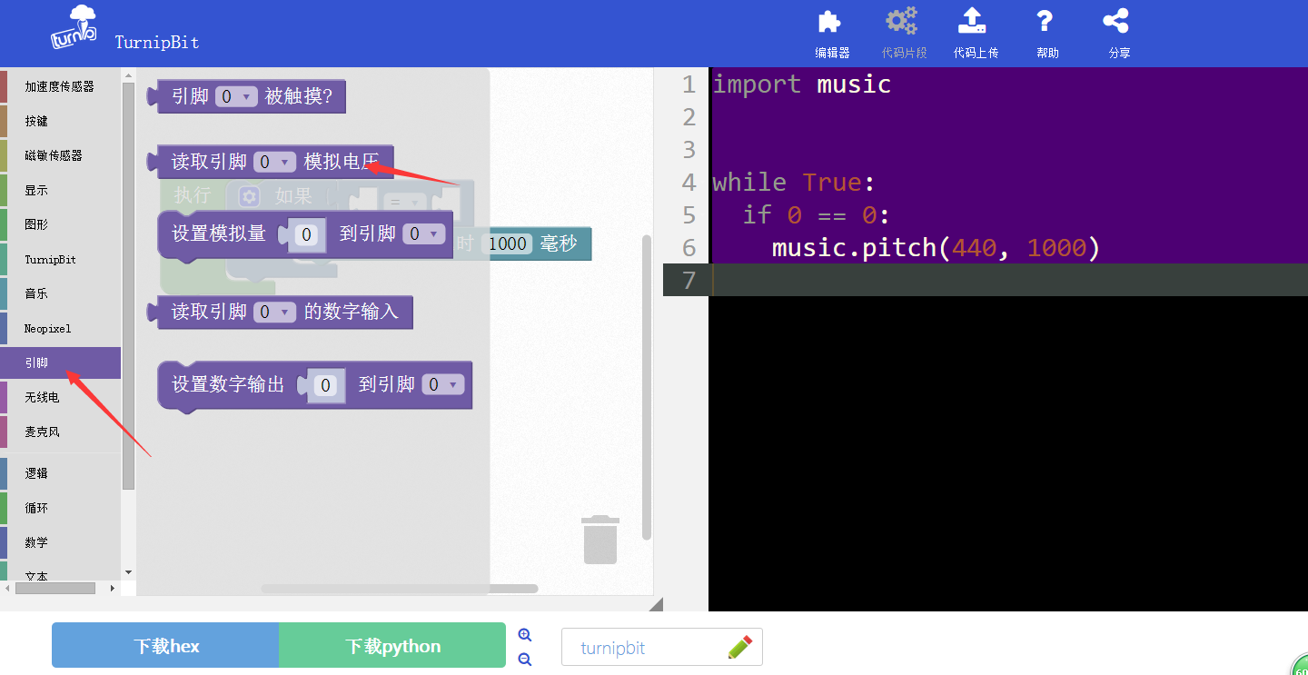
Task: Click the category list down scroll arrow
Action: 128,572
